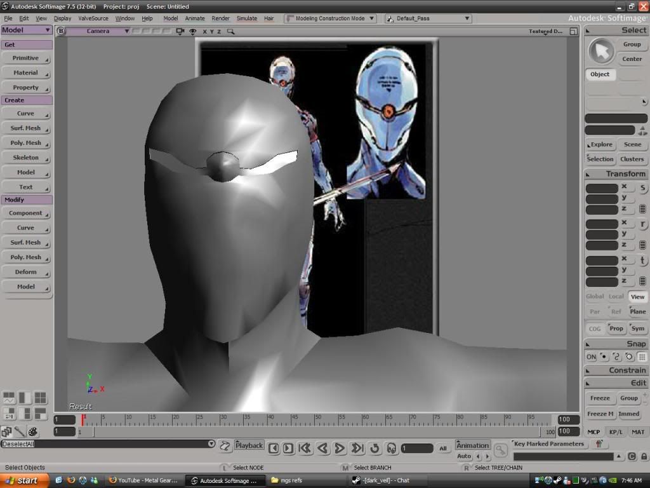Click the audio headphones icon in playback bar
This screenshot has width=650, height=488.
coord(391,448)
